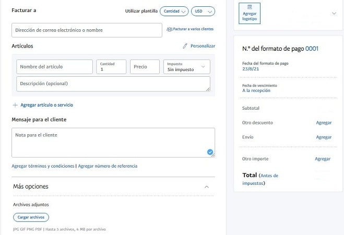
Task: Focus the email or name input field
Action: tap(87, 30)
